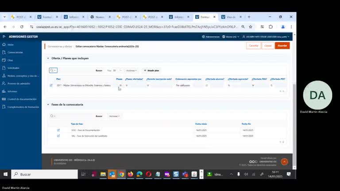Open Control de documentación sidebar item
Screen dimensions: 340x191
click(22, 99)
